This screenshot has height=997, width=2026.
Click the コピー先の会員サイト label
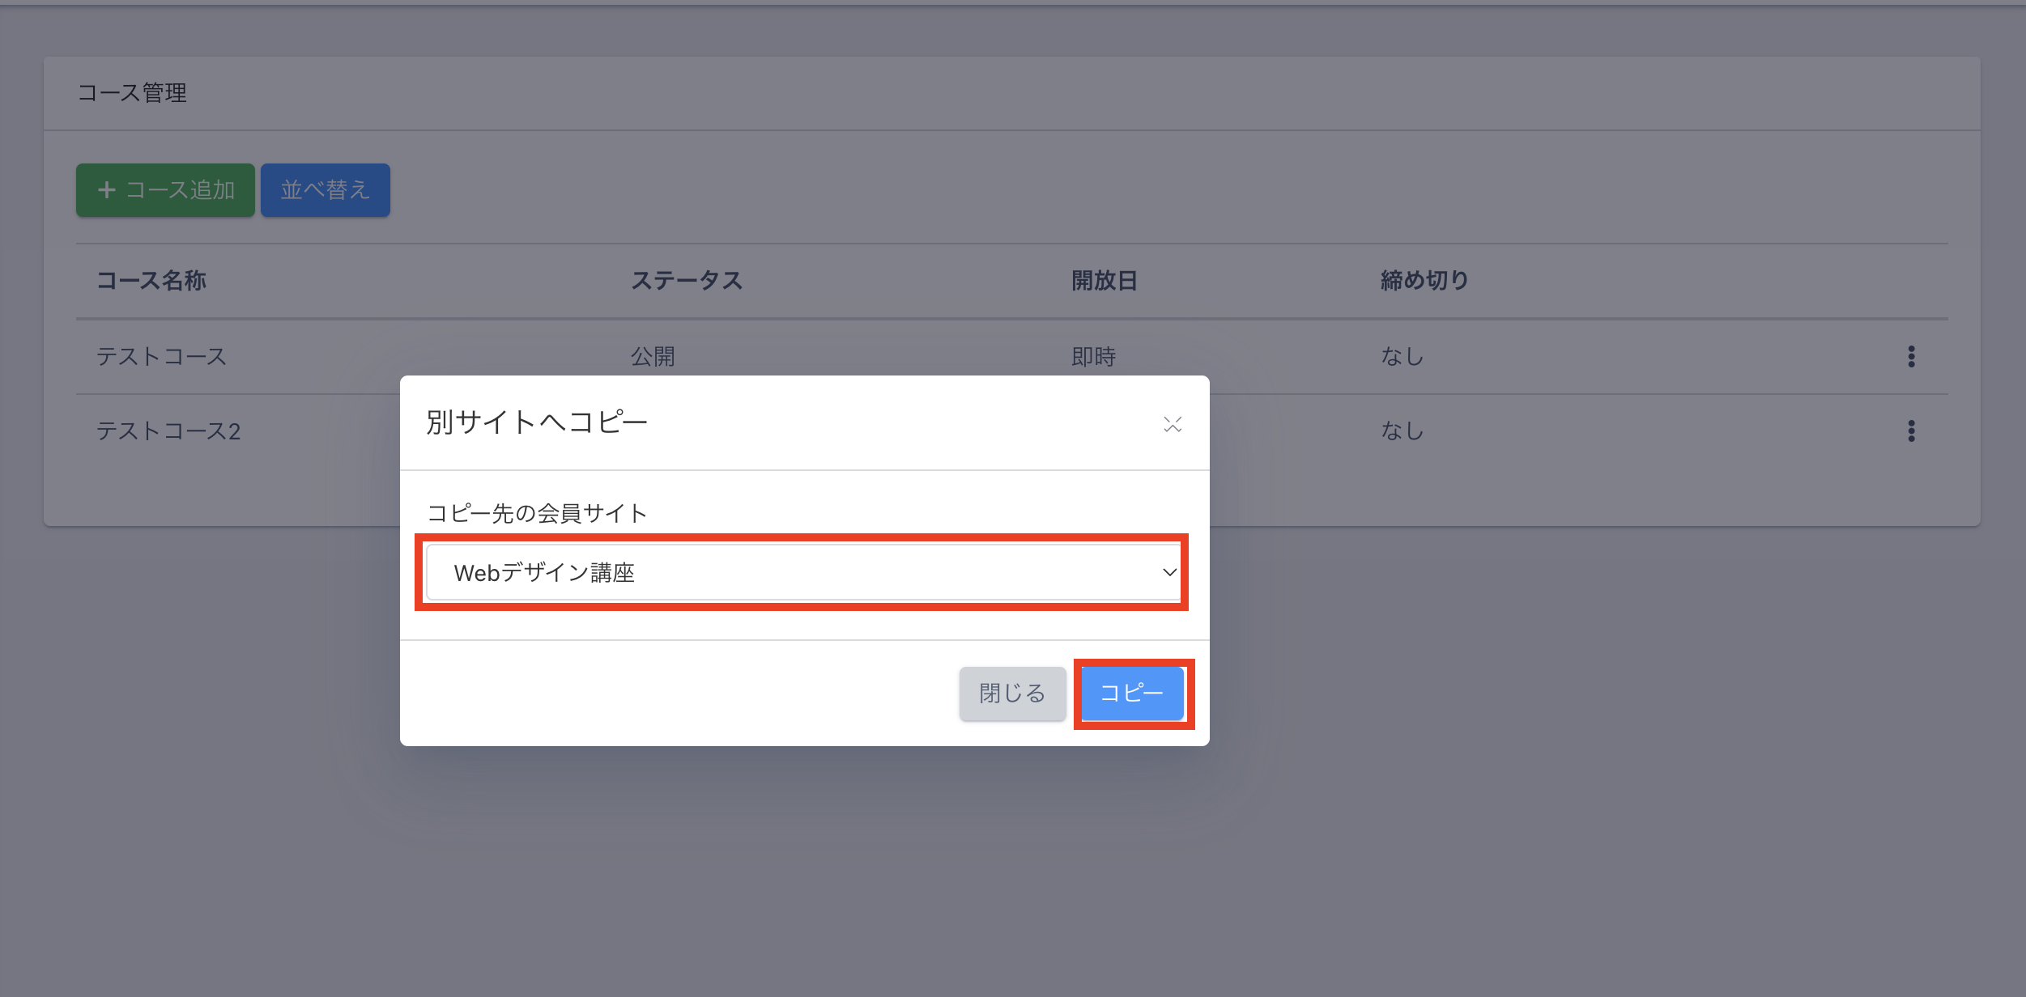coord(537,513)
